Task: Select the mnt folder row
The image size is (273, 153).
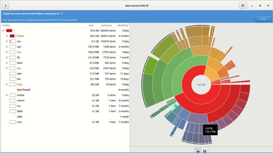Action: point(65,122)
